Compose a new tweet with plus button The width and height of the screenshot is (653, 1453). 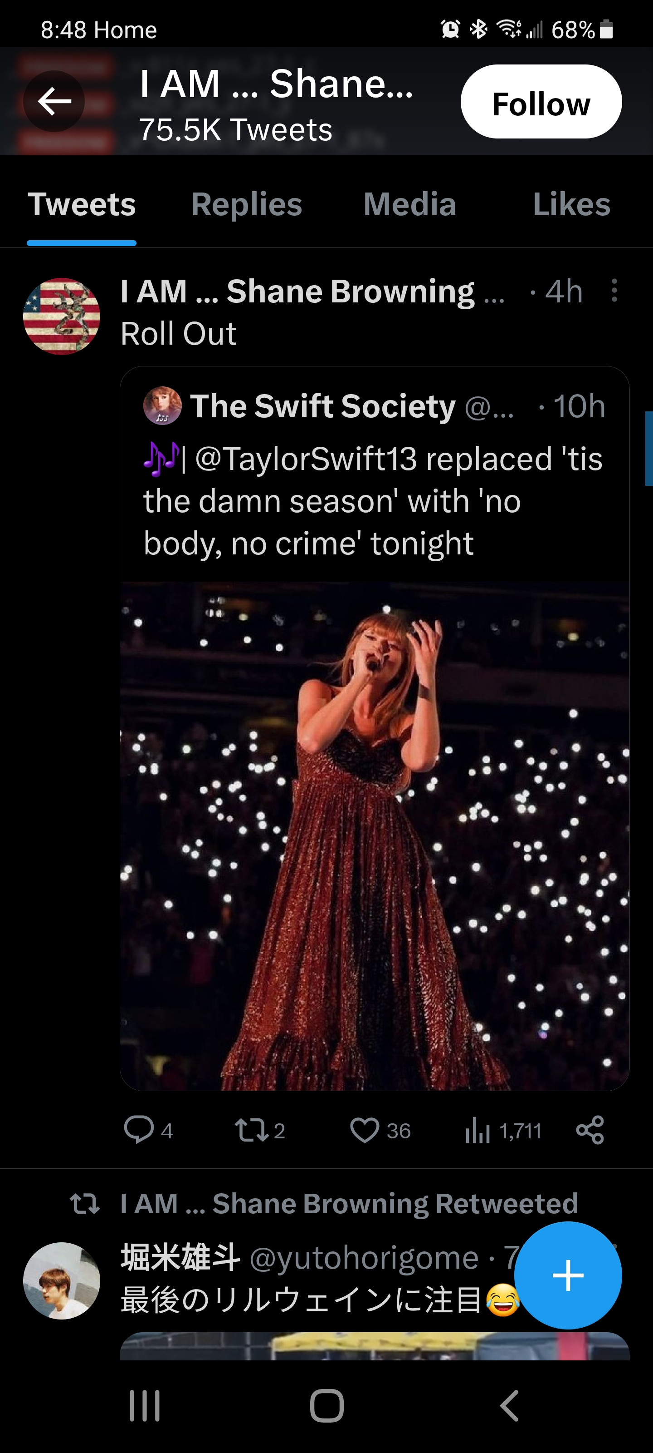click(567, 1275)
